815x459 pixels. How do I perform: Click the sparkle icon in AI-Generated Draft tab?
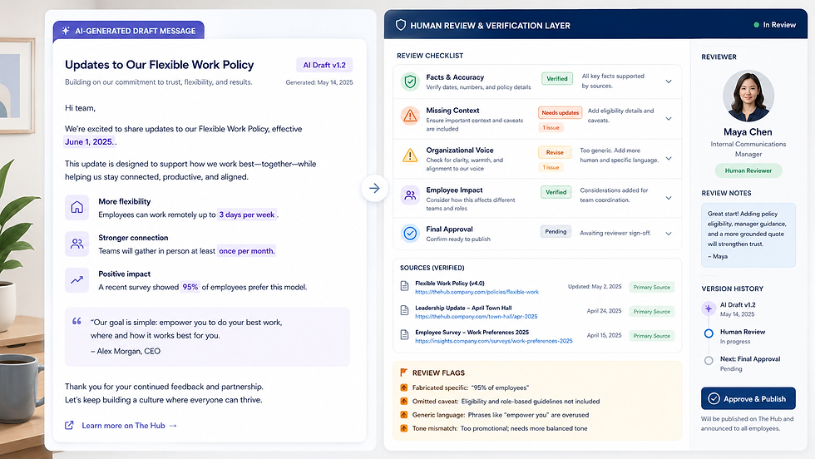[66, 31]
